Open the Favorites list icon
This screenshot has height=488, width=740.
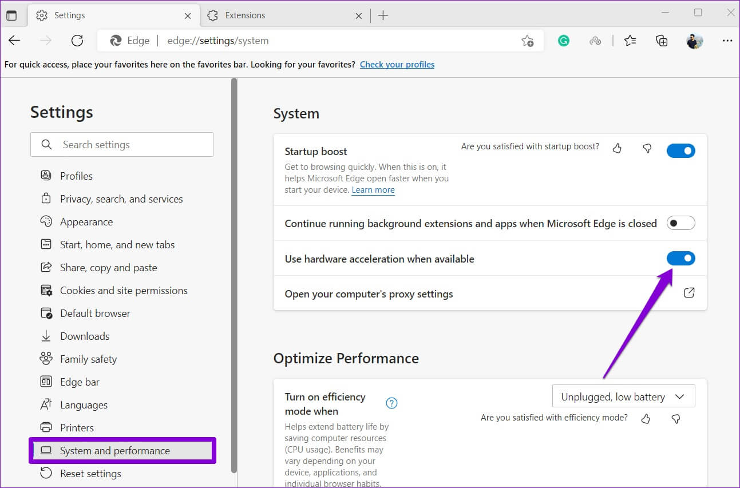coord(630,41)
